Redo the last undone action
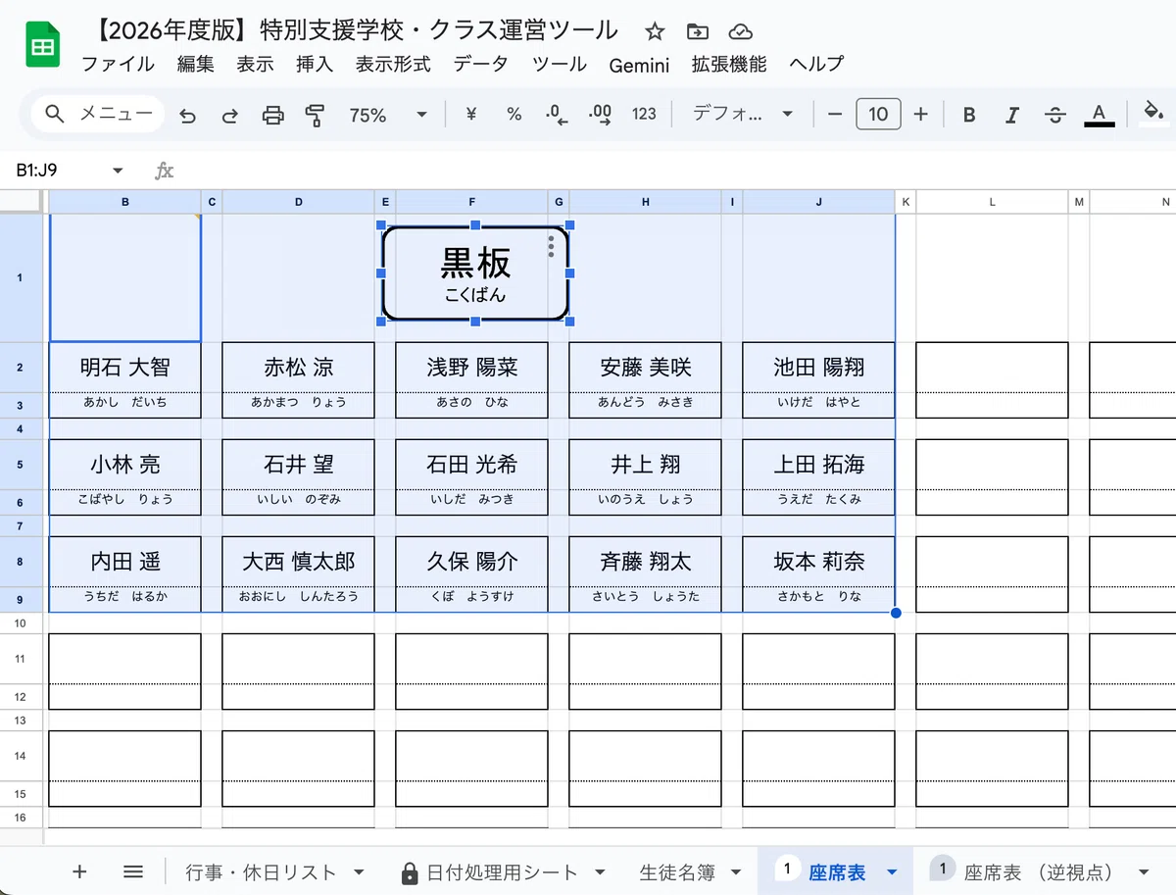This screenshot has width=1176, height=895. point(230,116)
